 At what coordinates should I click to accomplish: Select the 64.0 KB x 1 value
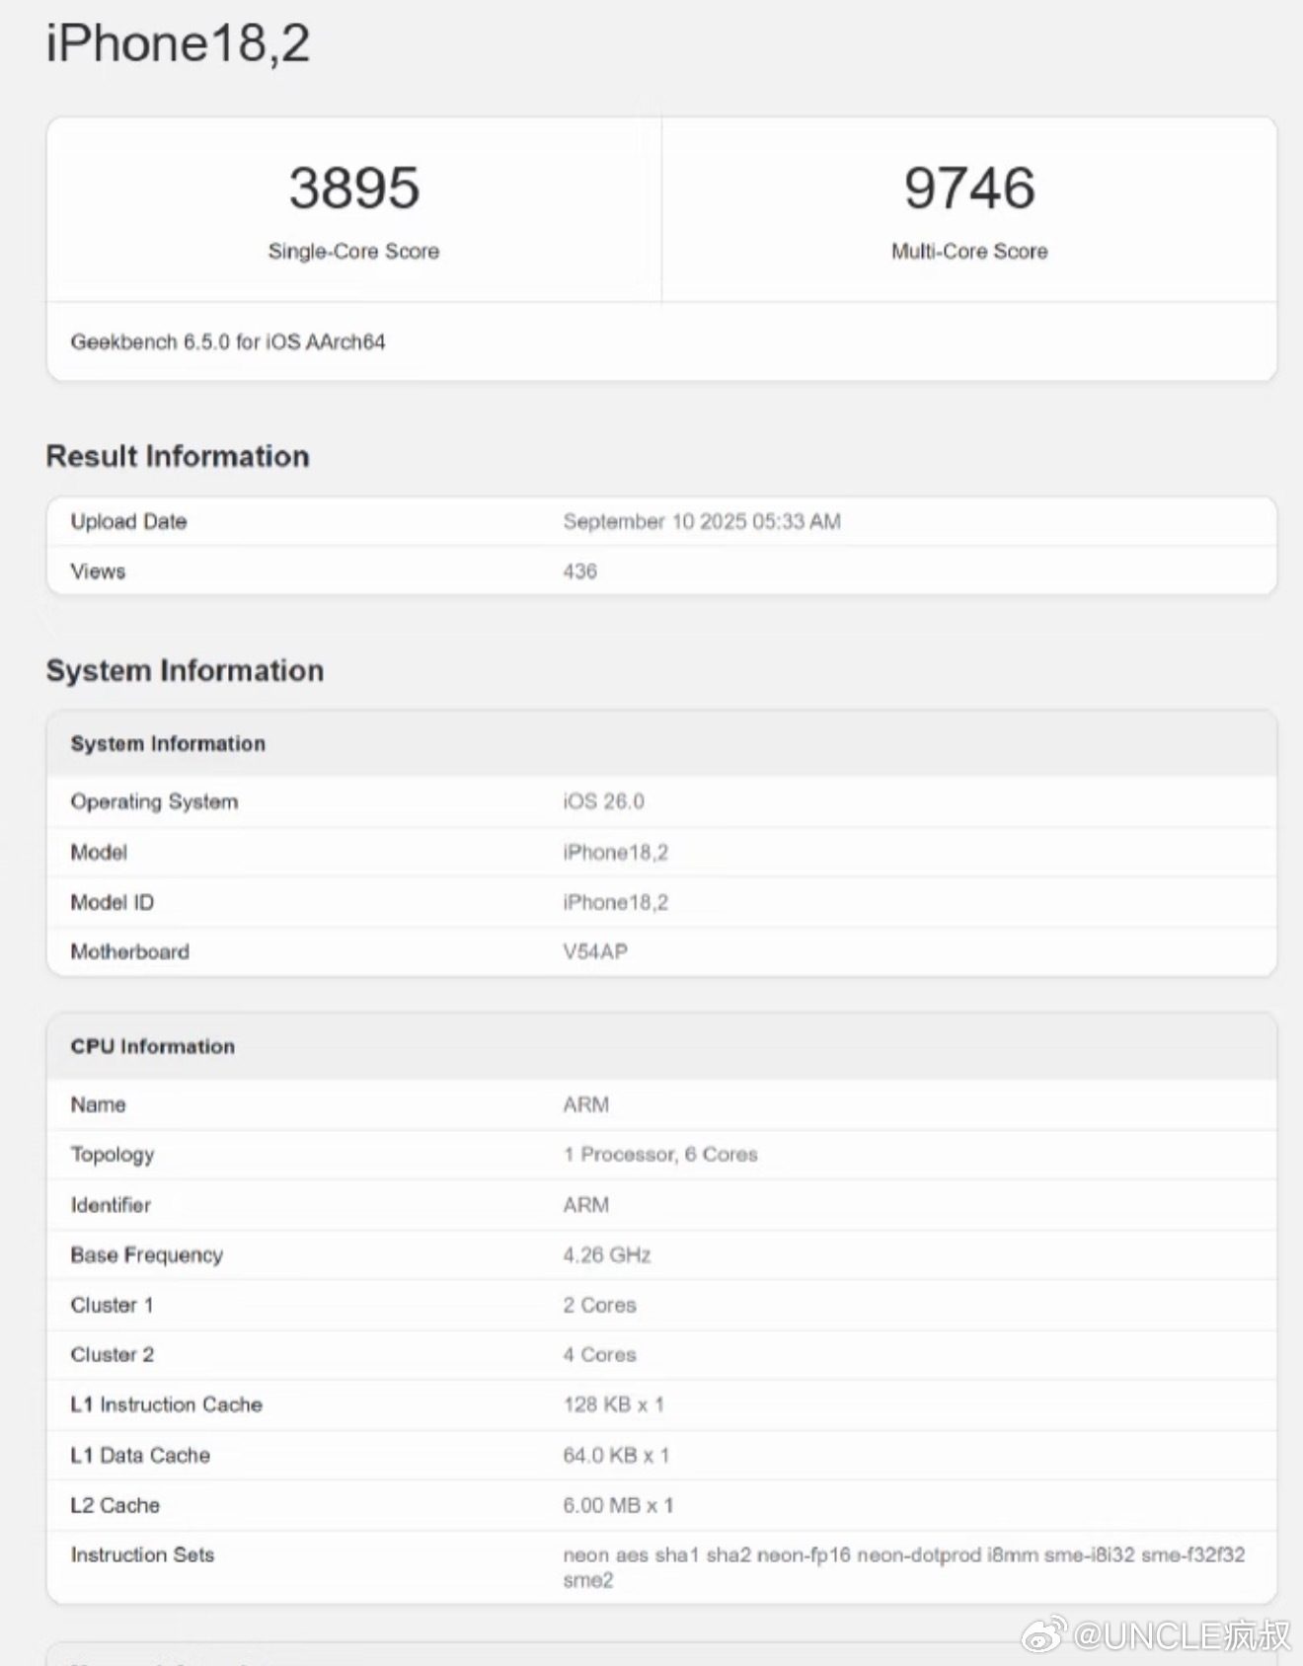616,1455
